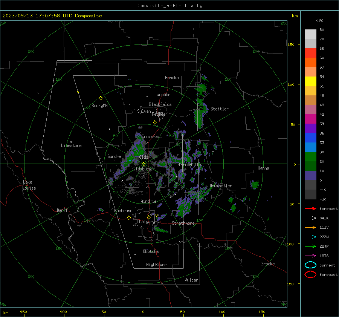Click the Lake Louise label
The height and width of the screenshot is (317, 339).
point(29,185)
